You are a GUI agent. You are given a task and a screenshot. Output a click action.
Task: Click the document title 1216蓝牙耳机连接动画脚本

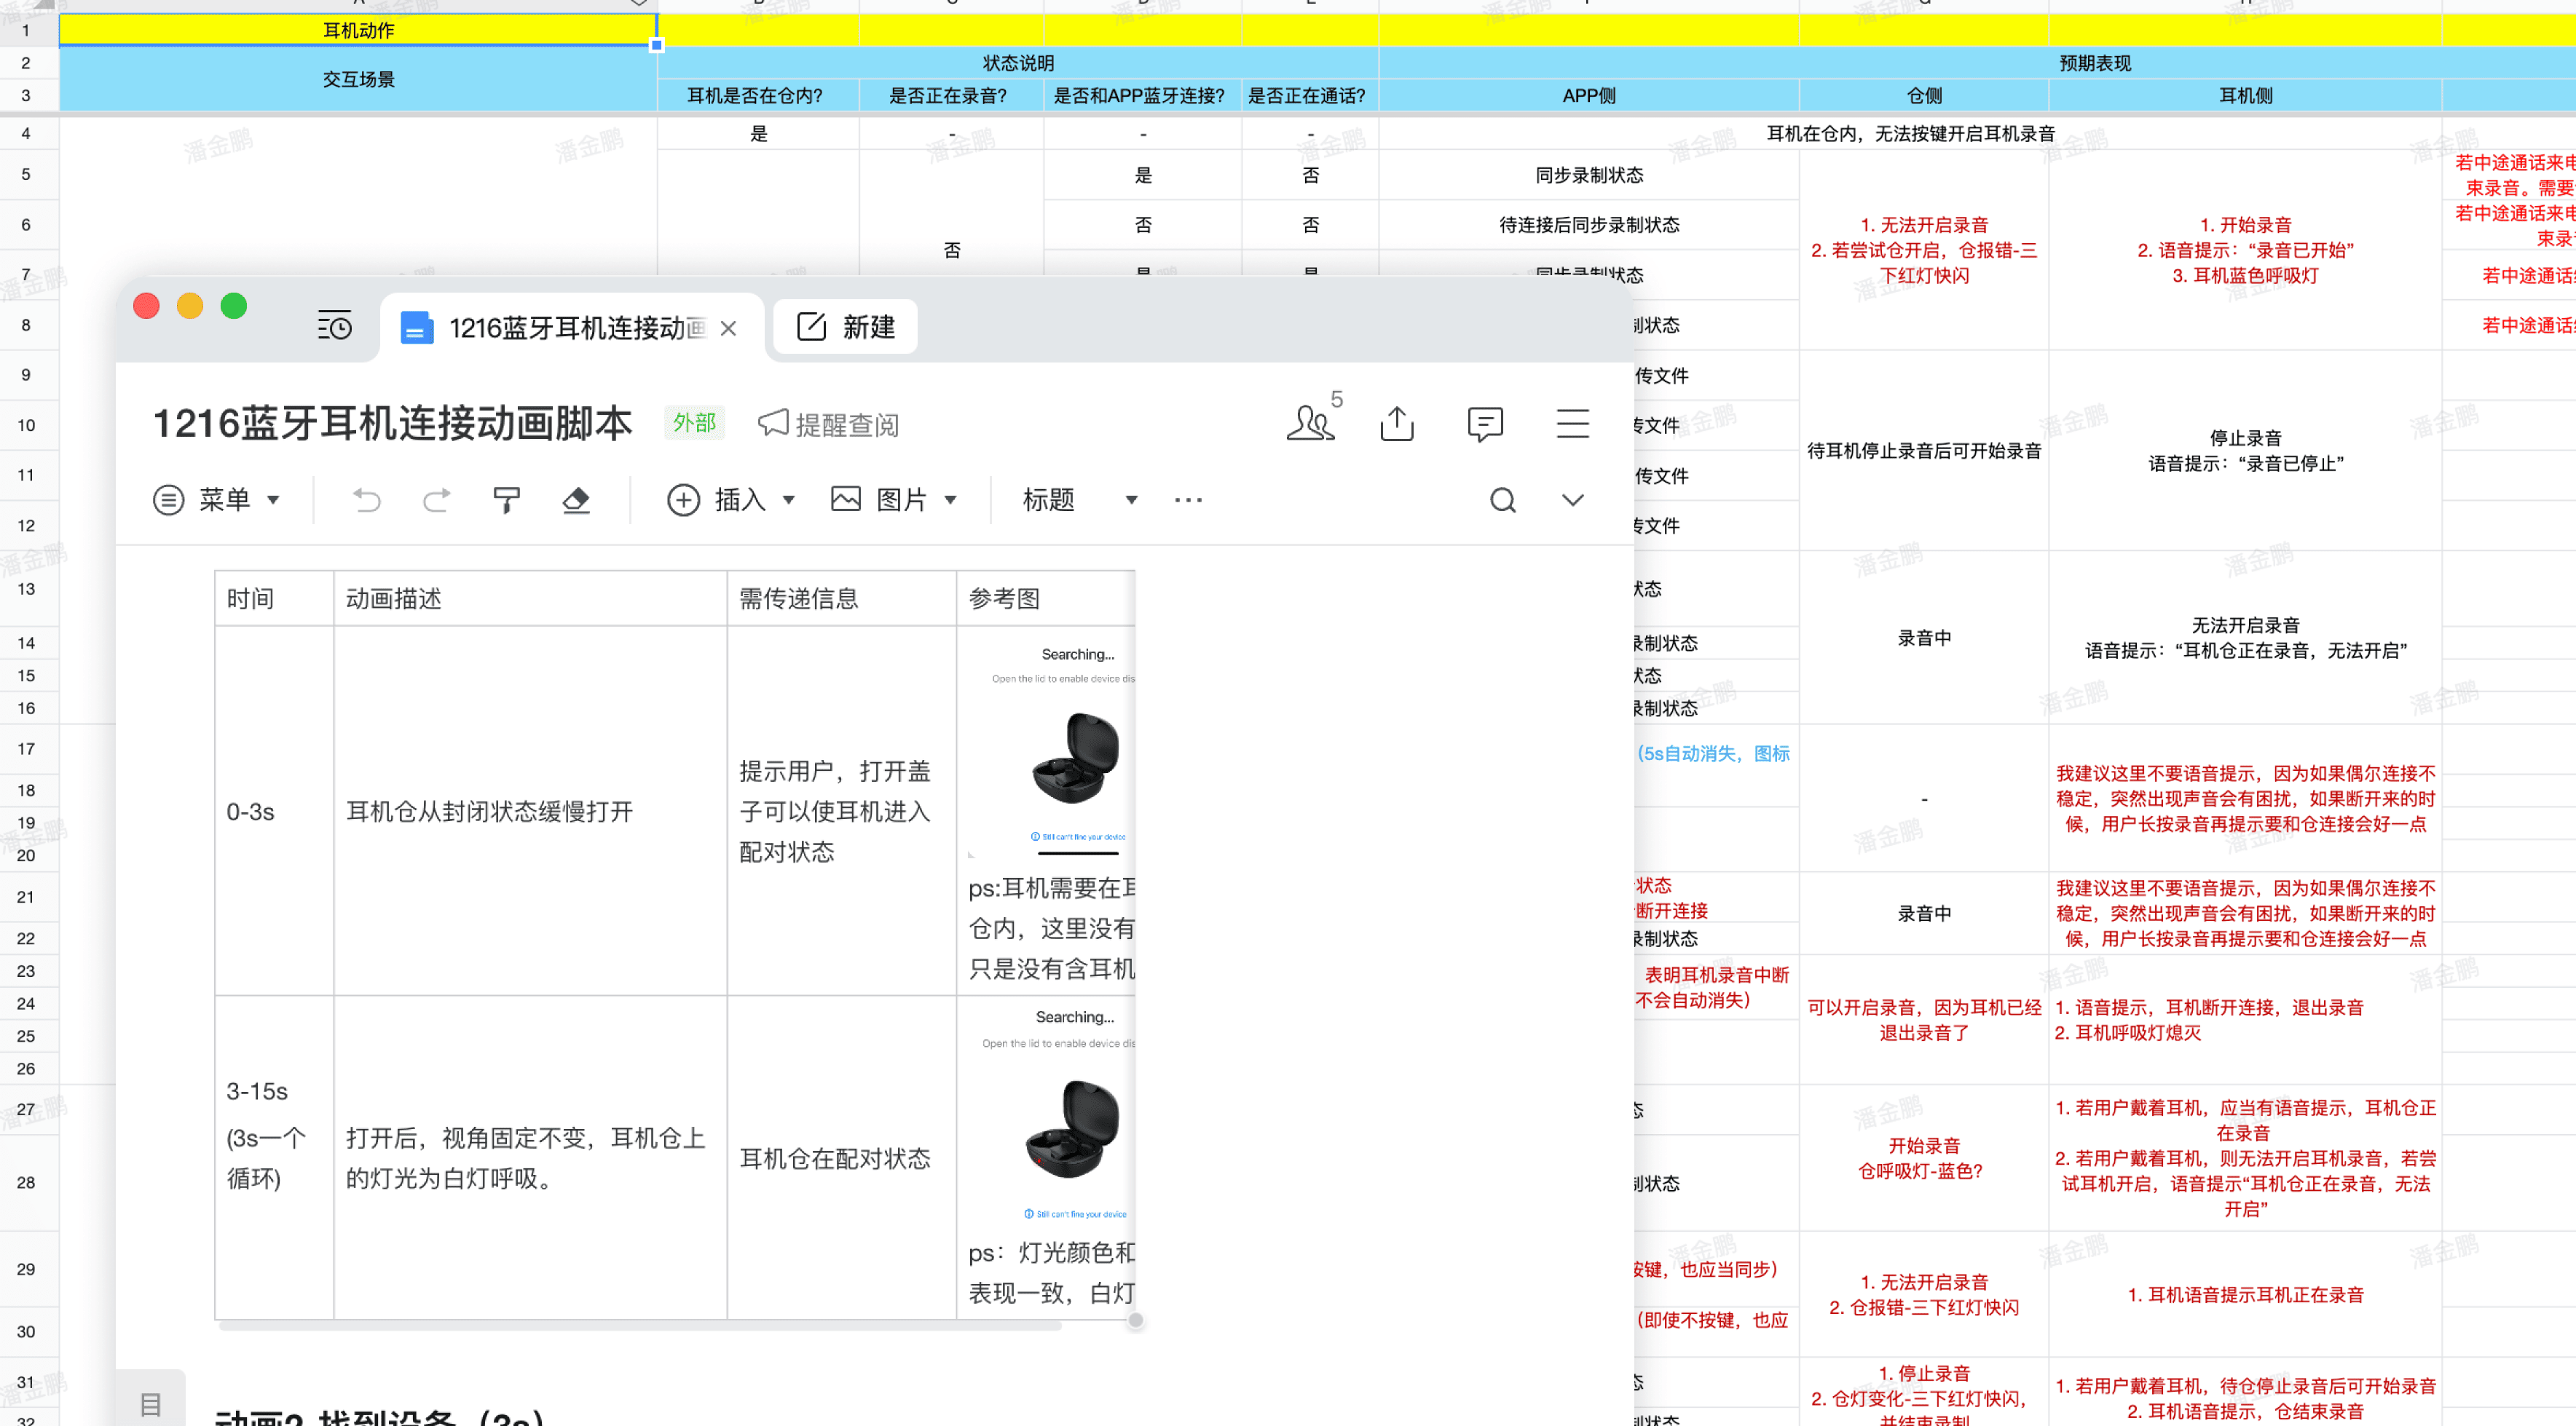click(x=392, y=423)
